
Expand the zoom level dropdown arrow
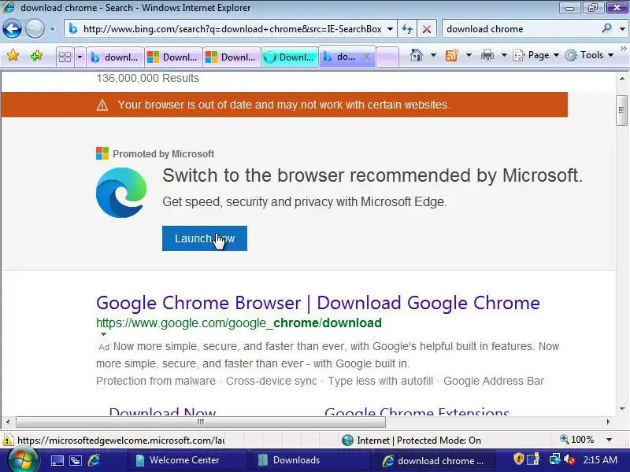point(609,440)
